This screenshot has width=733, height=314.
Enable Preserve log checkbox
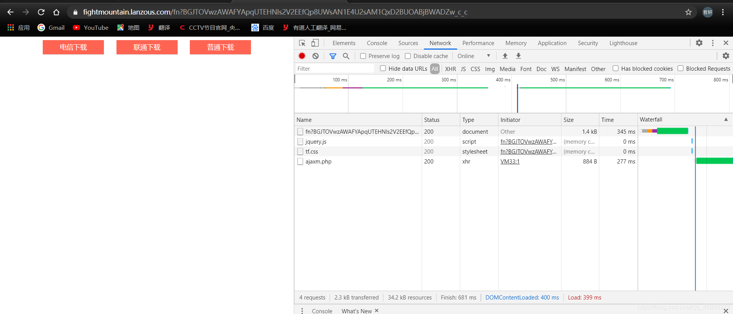tap(363, 56)
